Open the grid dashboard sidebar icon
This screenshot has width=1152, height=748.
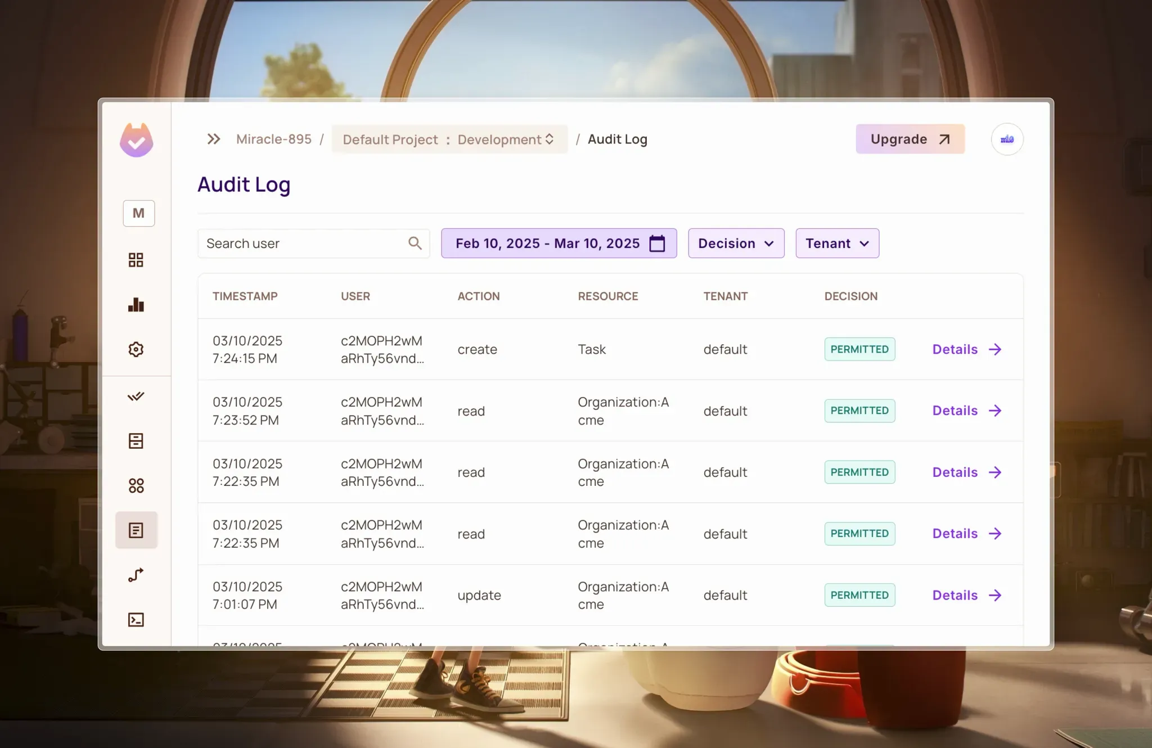tap(136, 260)
